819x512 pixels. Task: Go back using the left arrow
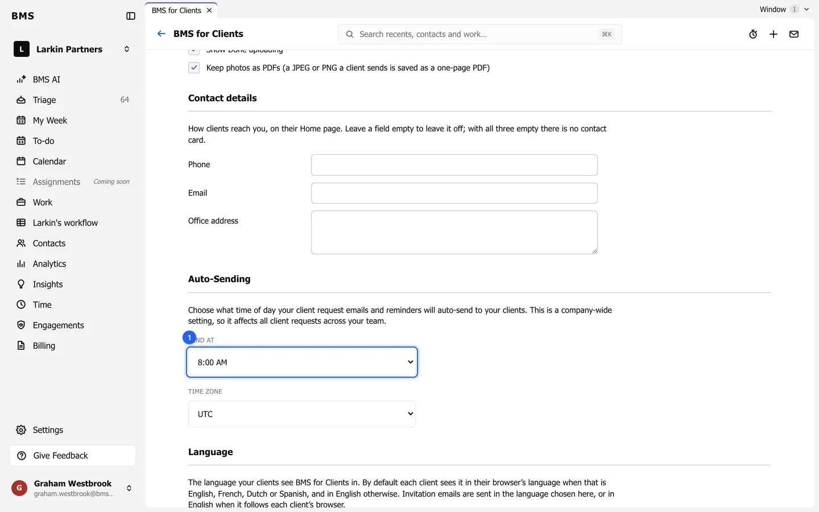point(162,34)
